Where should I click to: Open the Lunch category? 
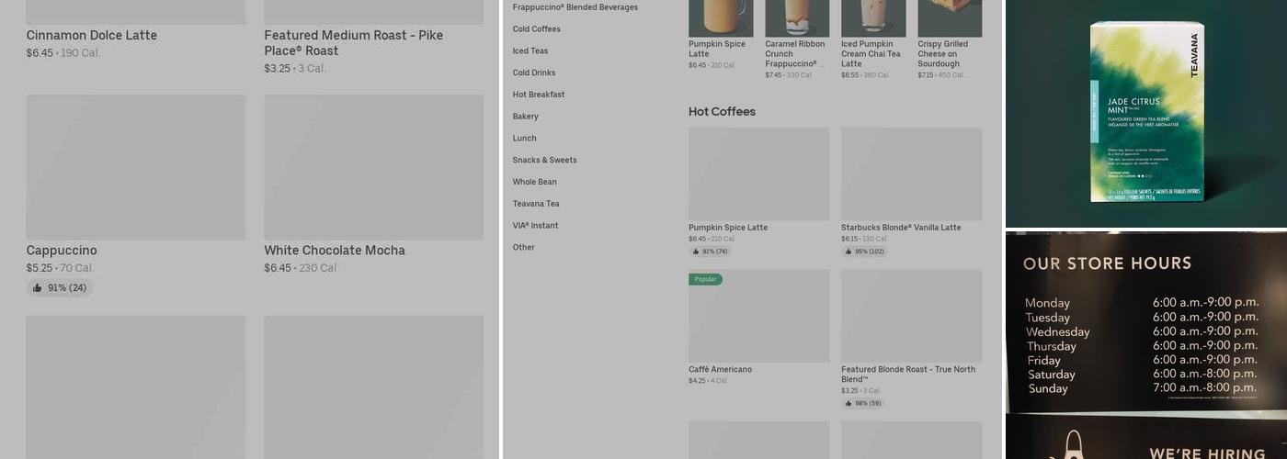pos(524,139)
